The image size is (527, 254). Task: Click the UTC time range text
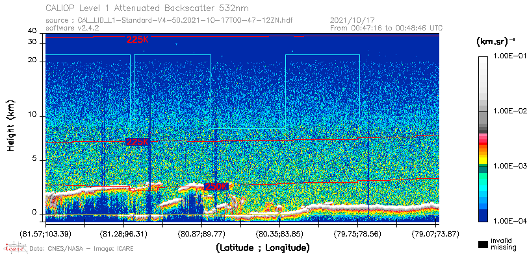(x=387, y=28)
